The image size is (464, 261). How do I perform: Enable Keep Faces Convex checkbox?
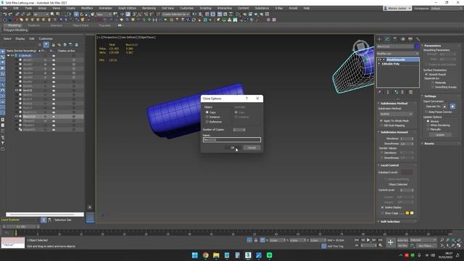pos(426,112)
